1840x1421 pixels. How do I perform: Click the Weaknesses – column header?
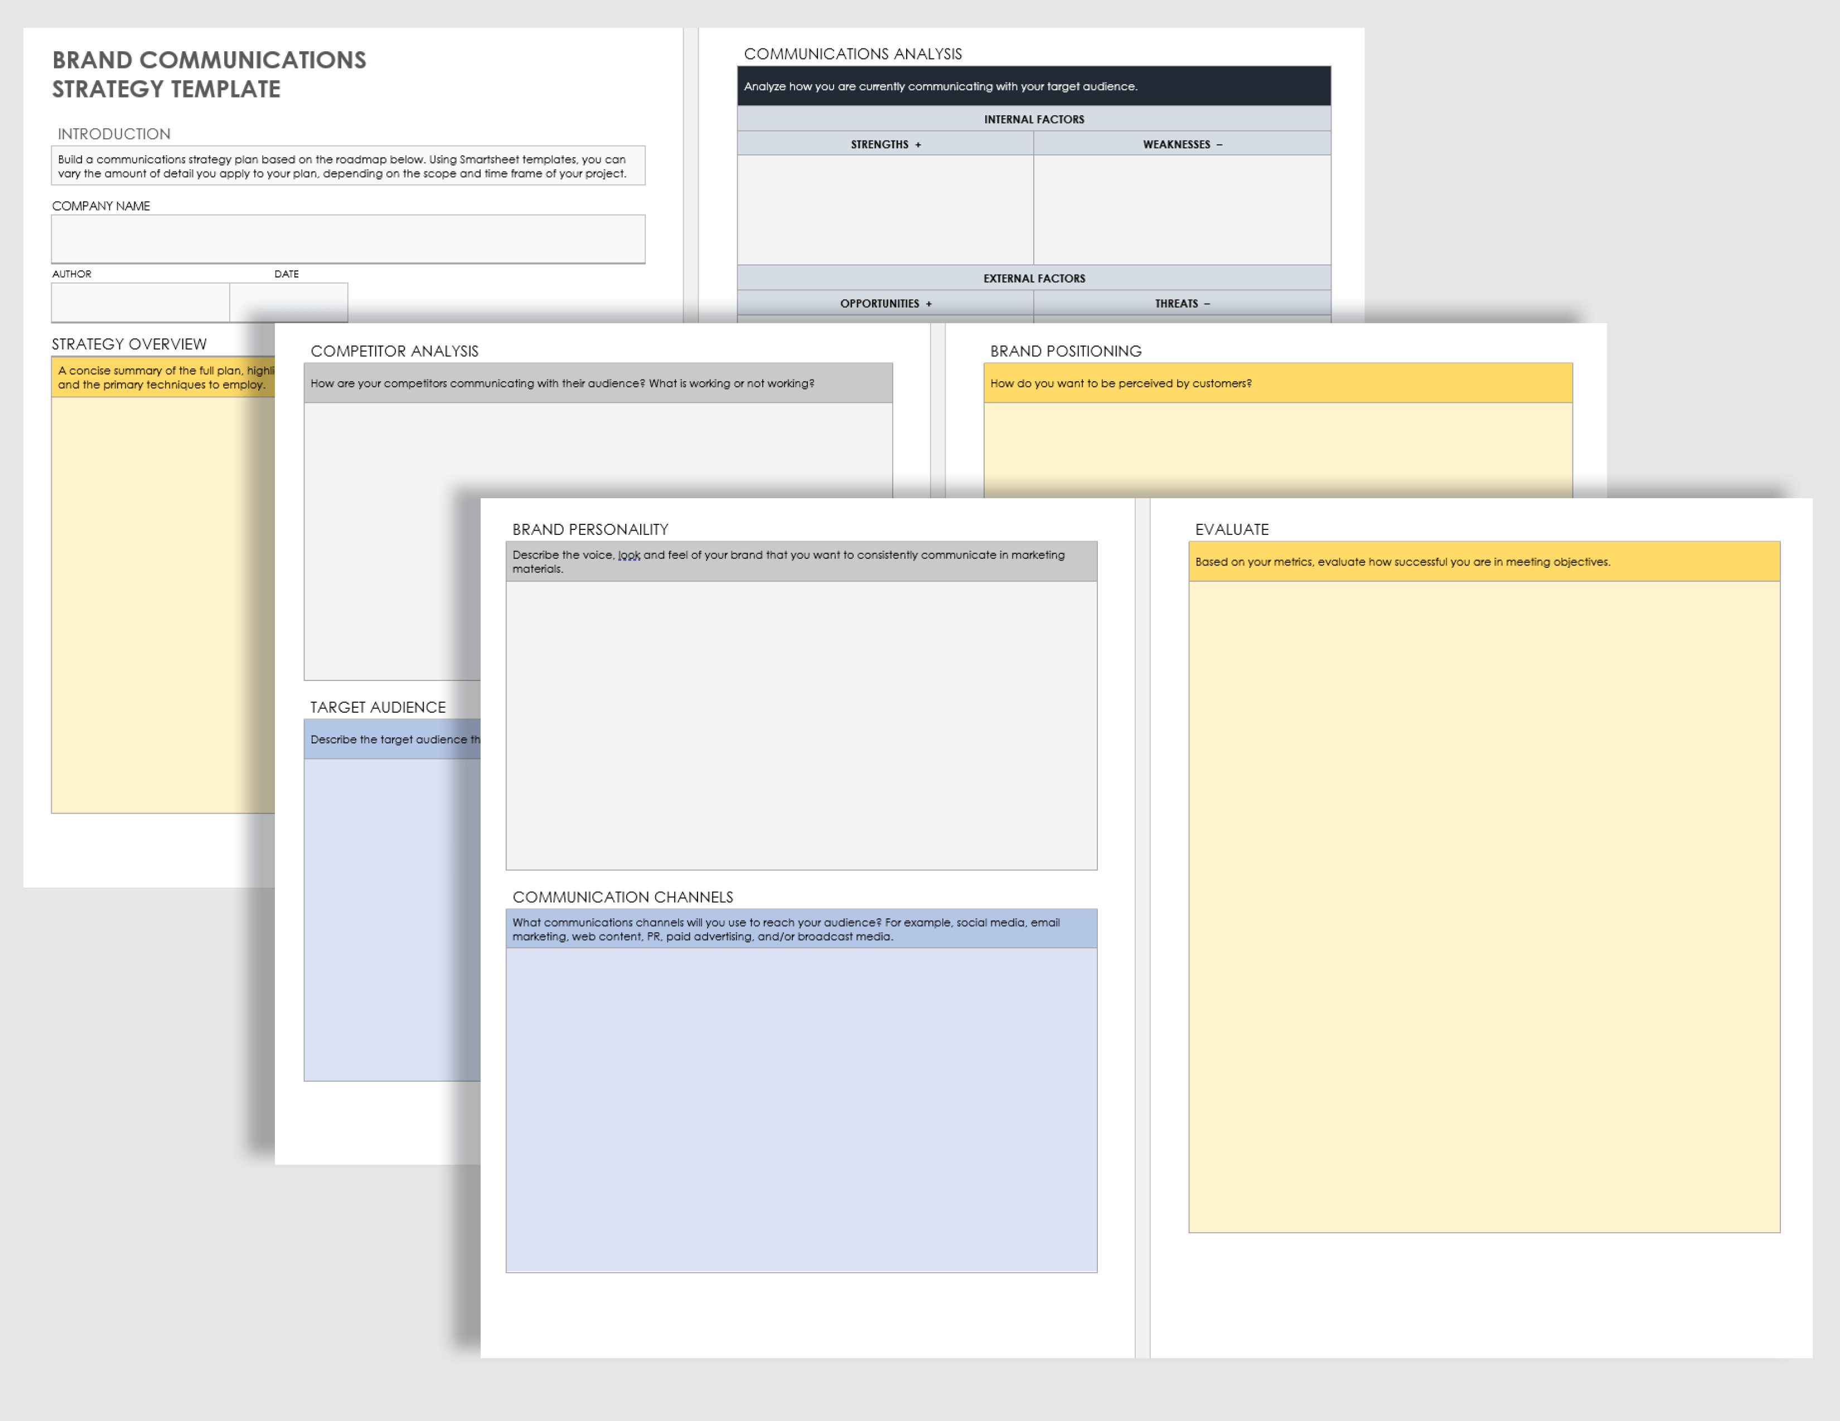1182,144
